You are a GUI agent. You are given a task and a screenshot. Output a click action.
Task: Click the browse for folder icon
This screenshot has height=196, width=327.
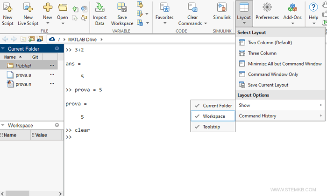[x=31, y=39]
